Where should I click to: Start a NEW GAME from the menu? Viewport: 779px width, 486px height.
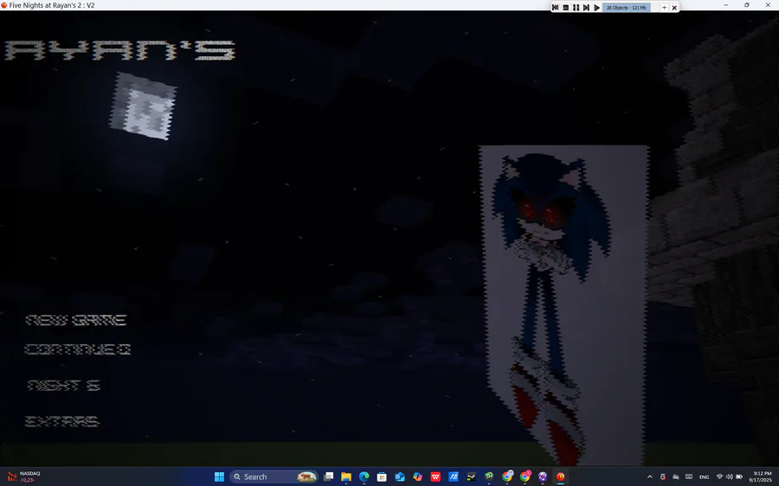tap(76, 320)
